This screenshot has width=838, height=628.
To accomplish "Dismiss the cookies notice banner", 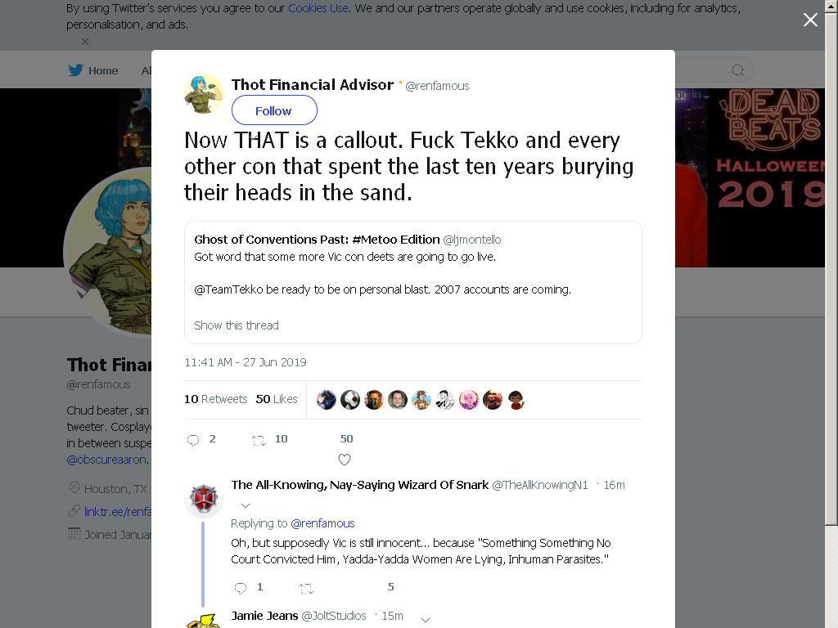I will pyautogui.click(x=85, y=42).
